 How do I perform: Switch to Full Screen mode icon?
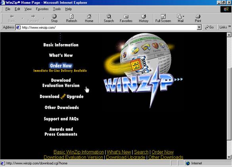pyautogui.click(x=163, y=18)
